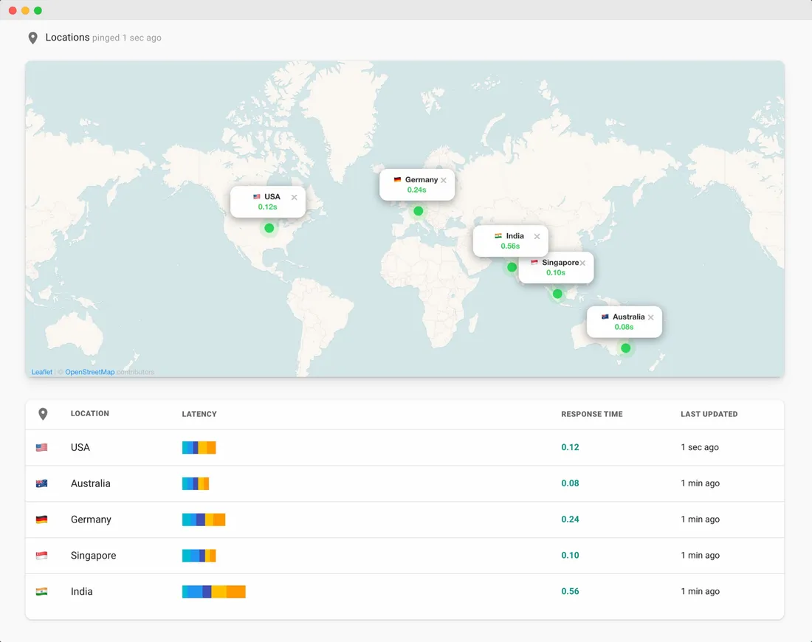Dismiss the Australia map popup
812x642 pixels.
(650, 317)
